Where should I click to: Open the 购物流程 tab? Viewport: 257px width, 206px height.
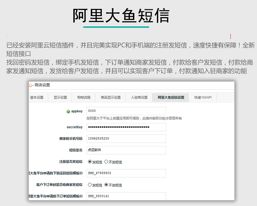(84, 97)
